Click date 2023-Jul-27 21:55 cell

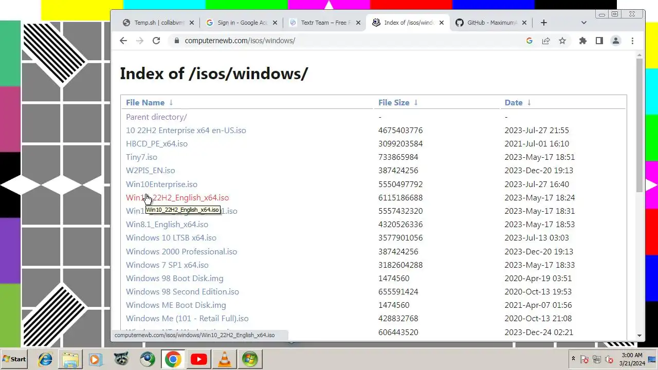pos(537,131)
